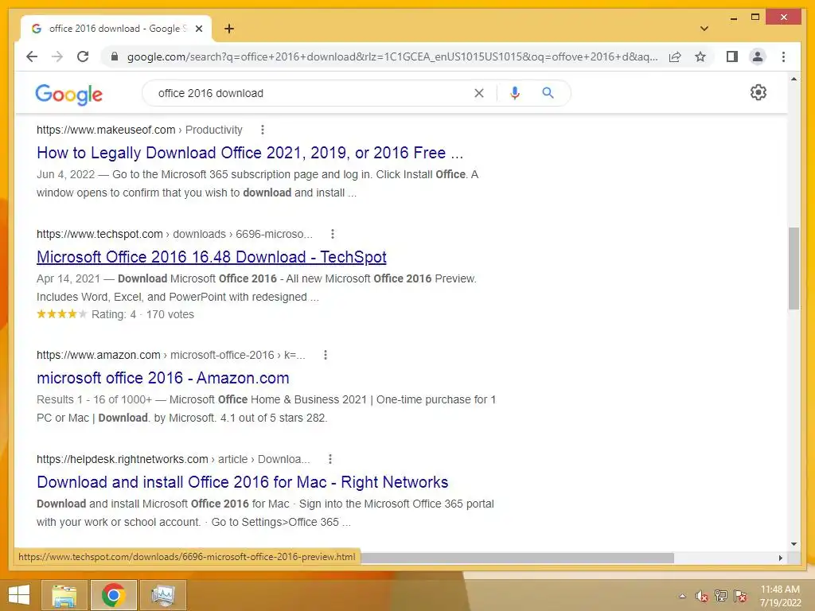815x611 pixels.
Task: Open the Chrome side panel
Action: (x=732, y=56)
